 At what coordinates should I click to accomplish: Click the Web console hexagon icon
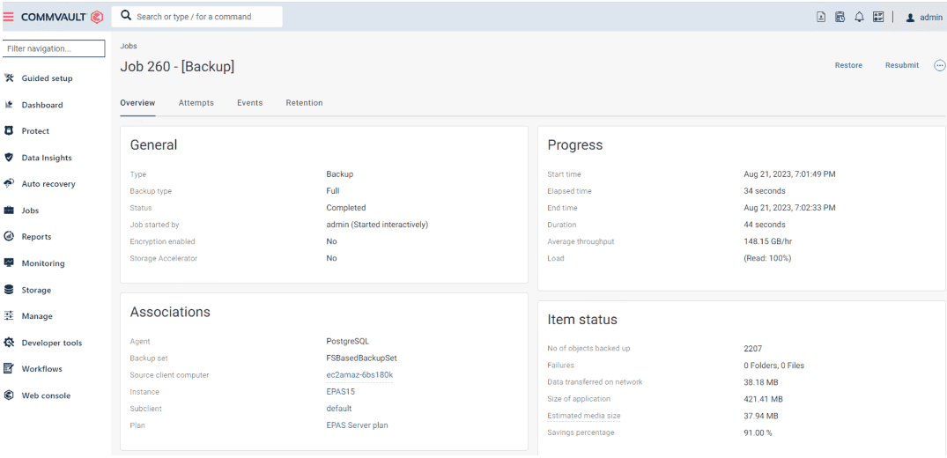(9, 395)
